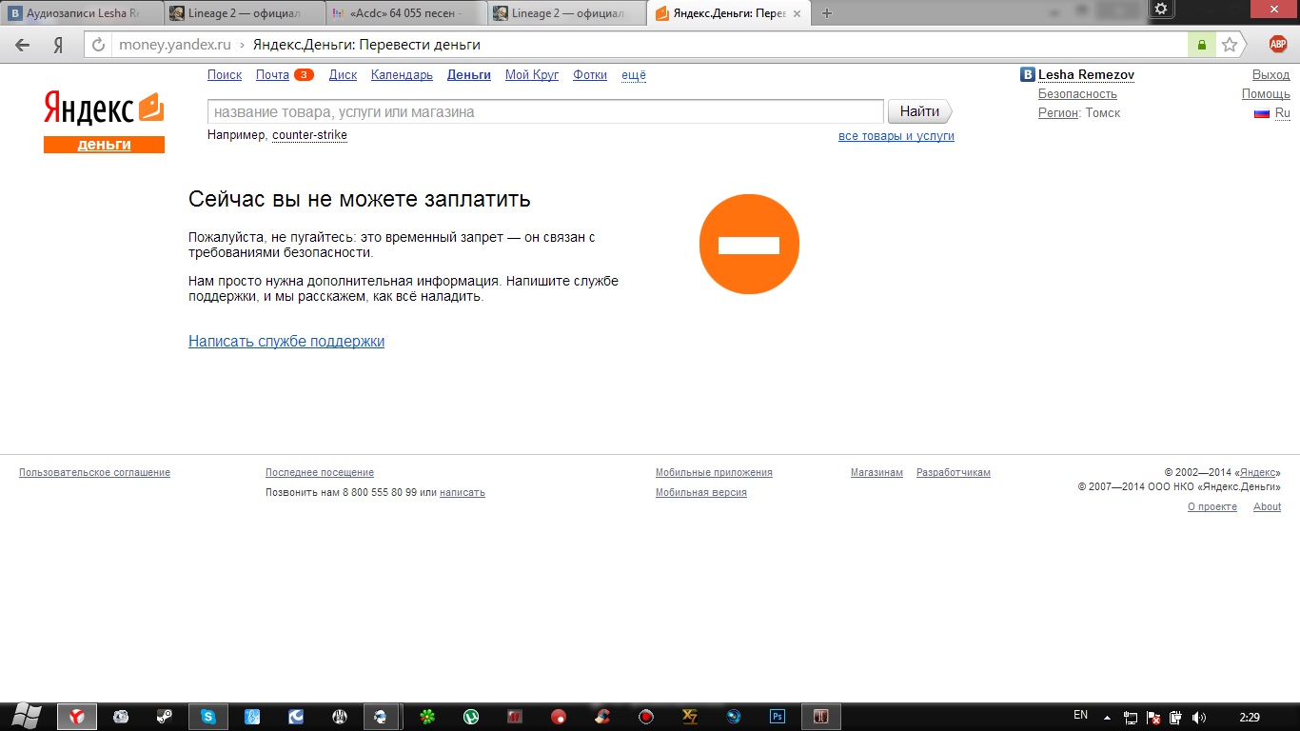
Task: Open Последнее посещение link
Action: coord(320,473)
